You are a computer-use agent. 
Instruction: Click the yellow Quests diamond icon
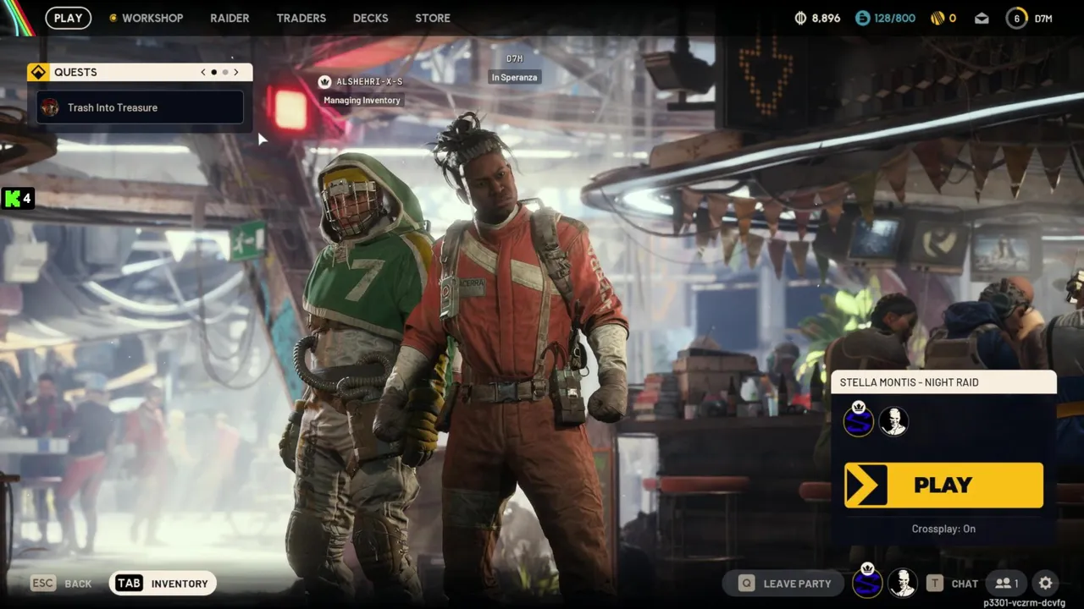coord(37,72)
